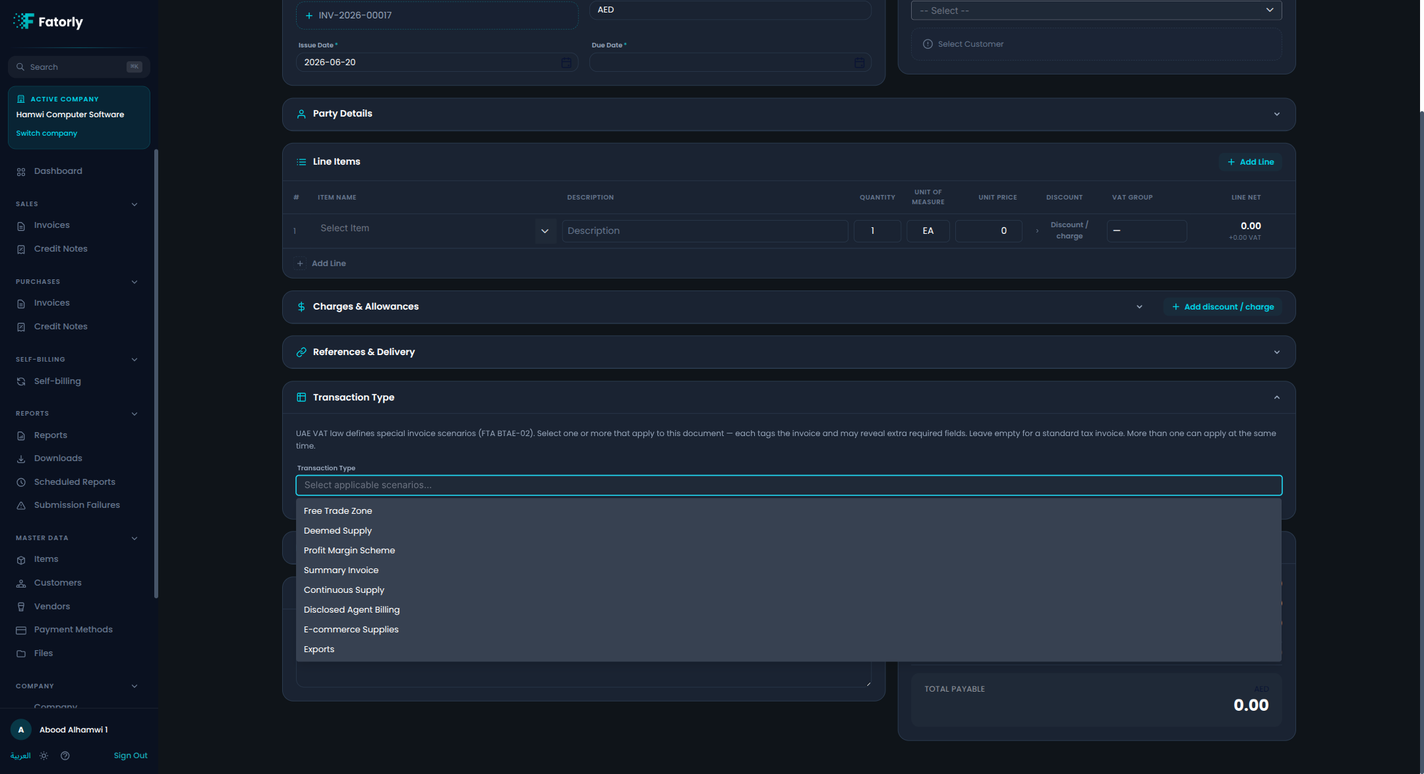Click the VAT Group field
1424x774 pixels.
click(1146, 231)
